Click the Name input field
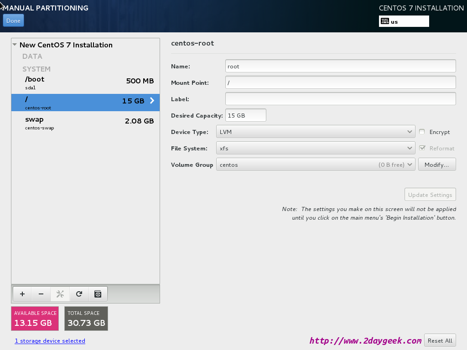This screenshot has width=467, height=350. pos(340,66)
